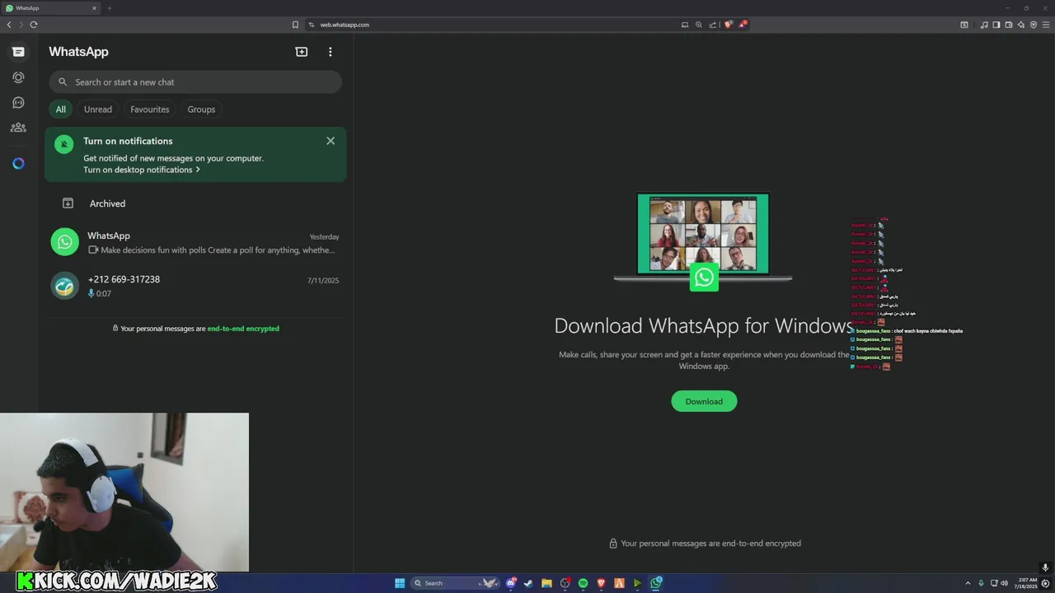Click the lock icon beside bottom encryption text

[613, 544]
